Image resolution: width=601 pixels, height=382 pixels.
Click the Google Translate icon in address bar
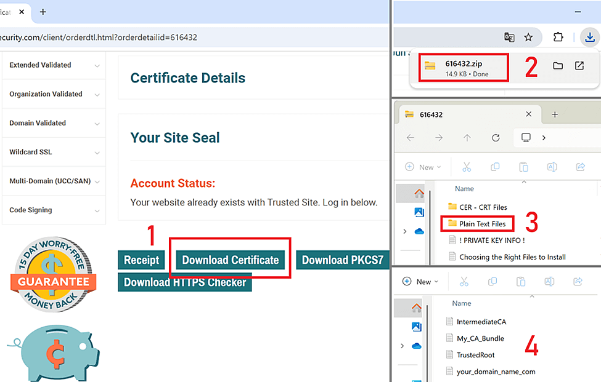point(509,37)
